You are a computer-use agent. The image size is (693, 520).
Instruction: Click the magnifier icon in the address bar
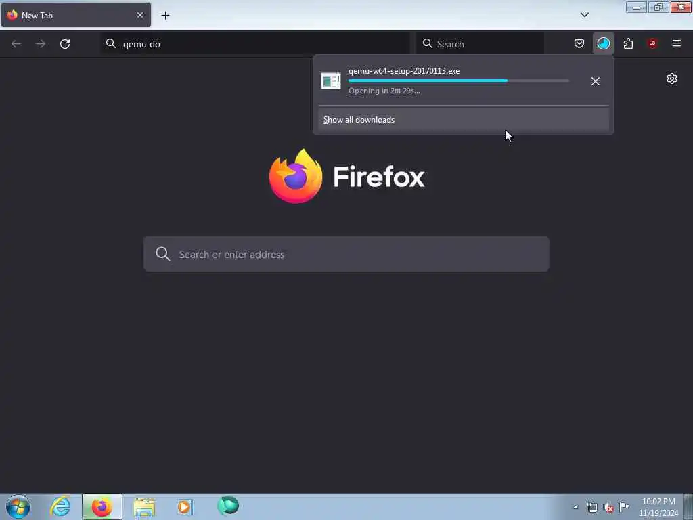pos(111,43)
